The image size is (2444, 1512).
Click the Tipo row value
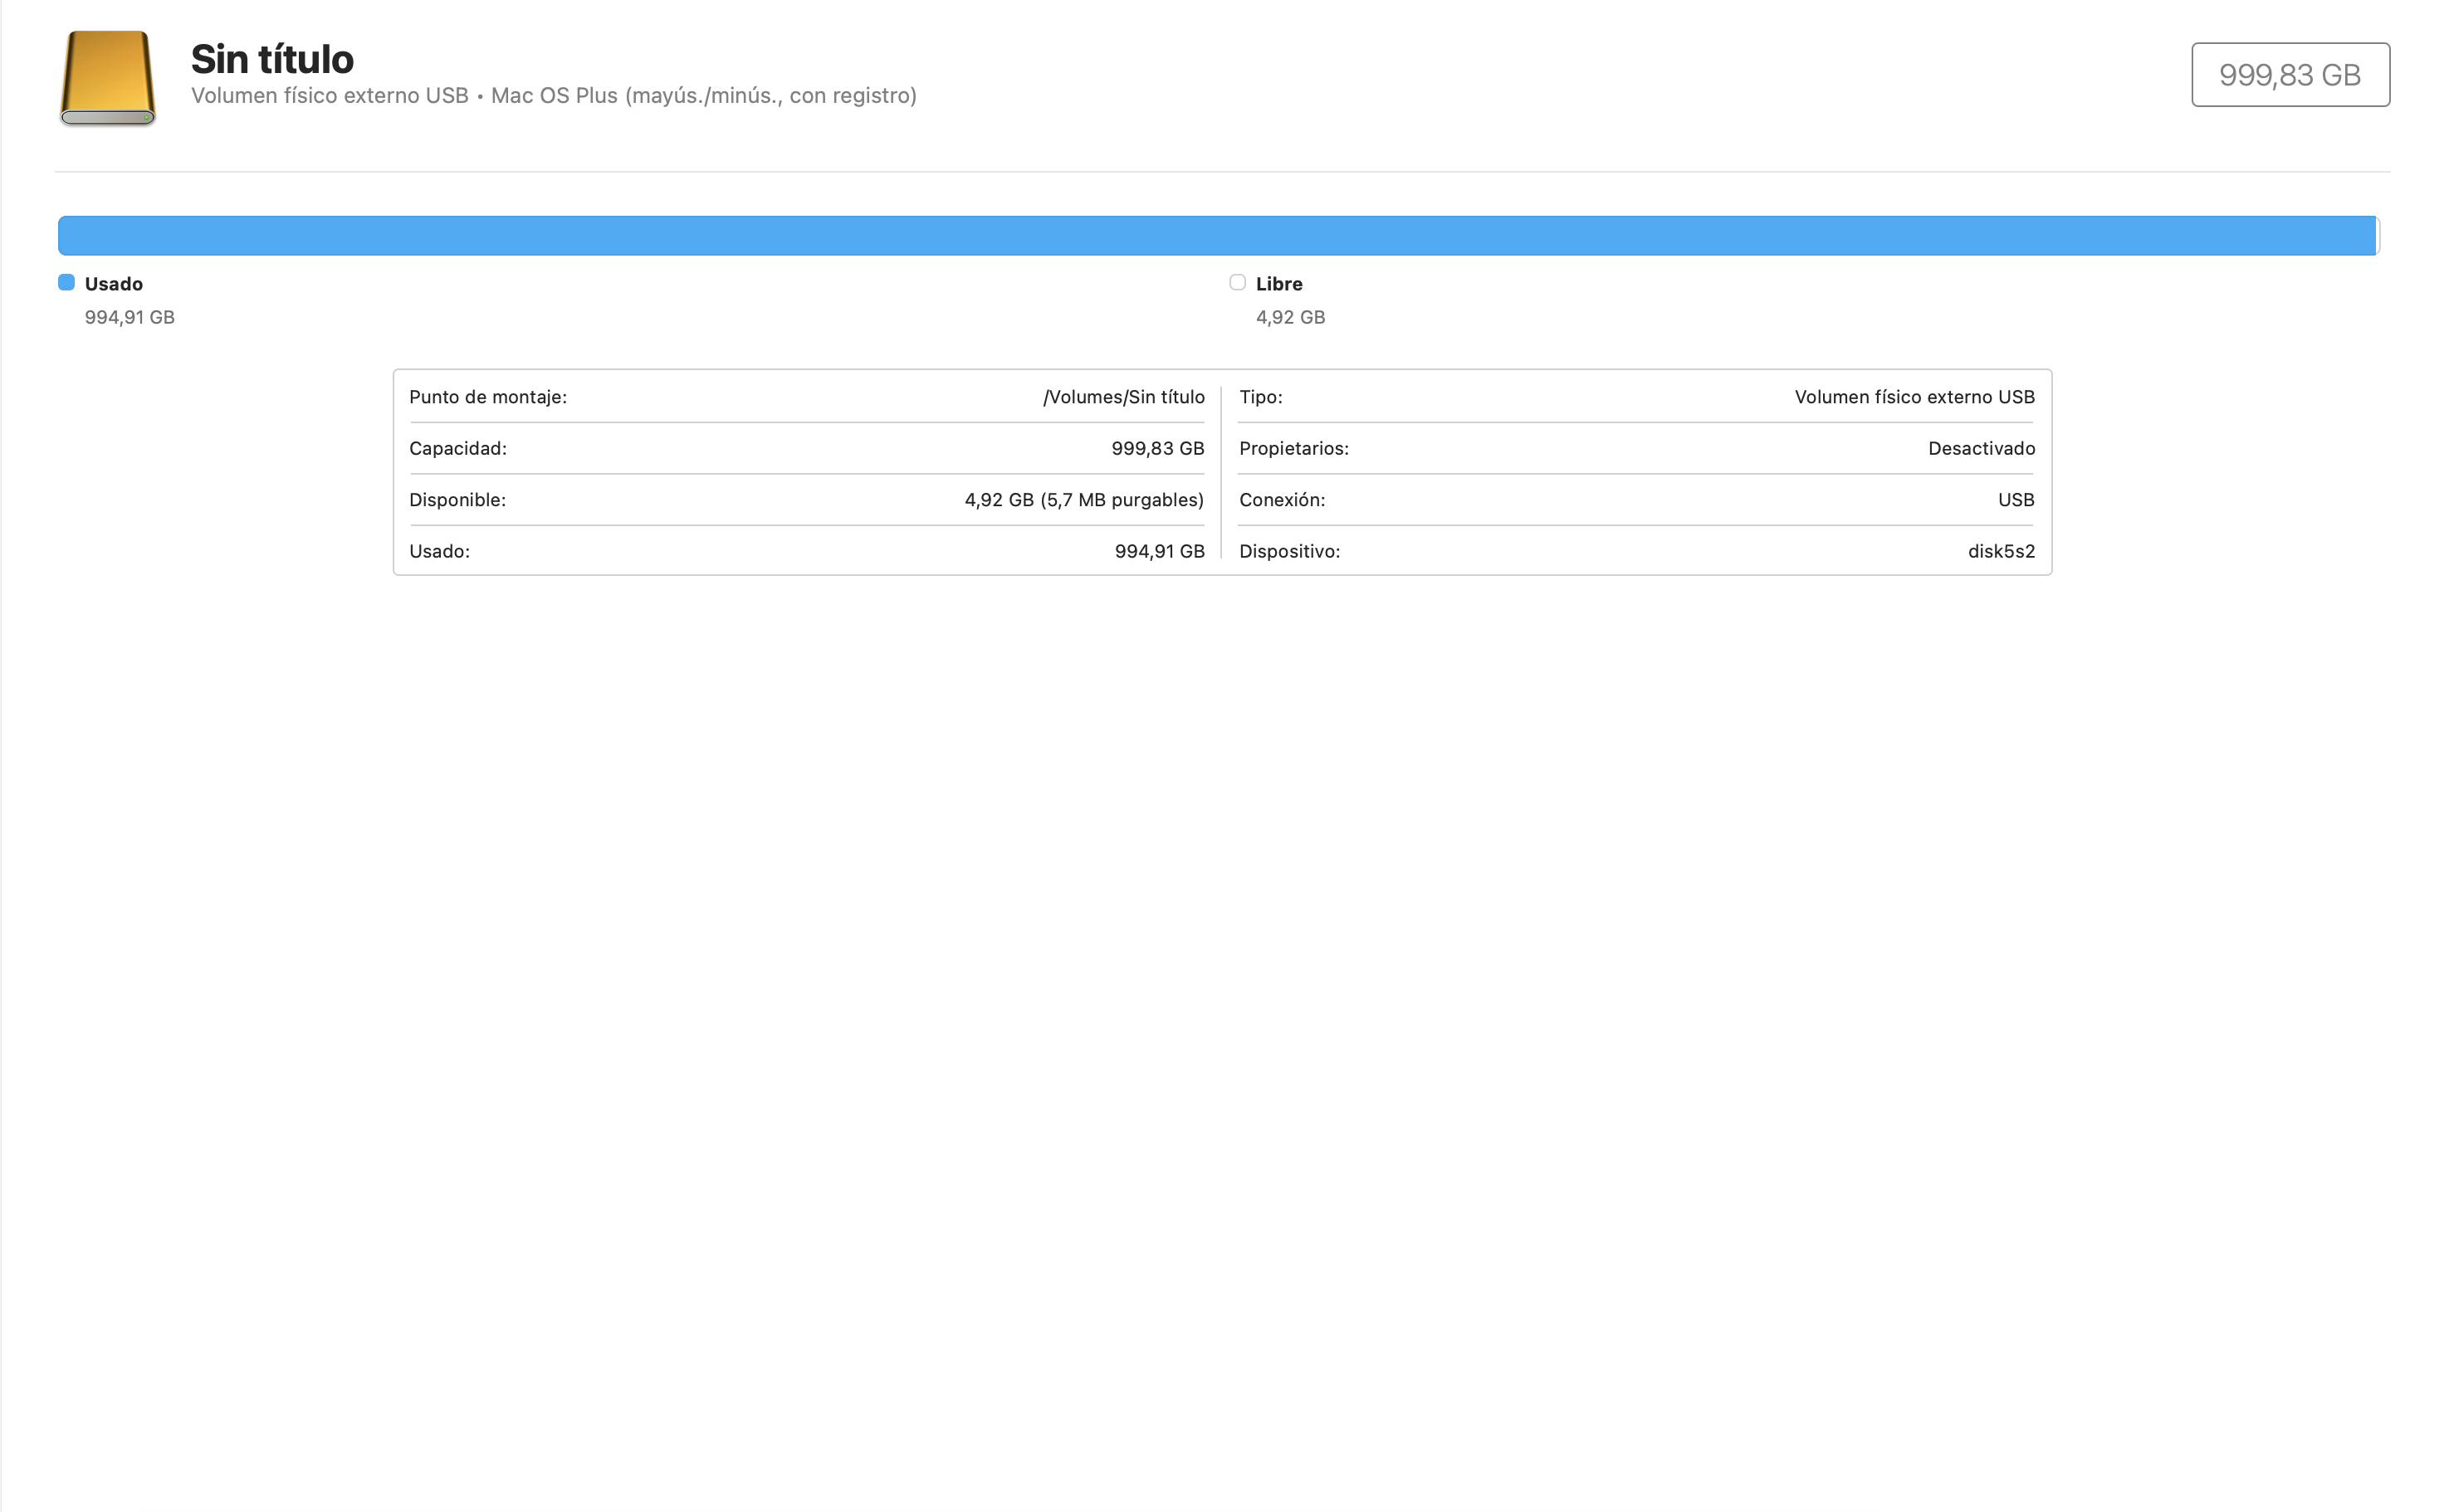[x=1913, y=397]
